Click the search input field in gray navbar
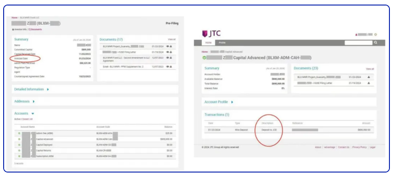 [358, 43]
